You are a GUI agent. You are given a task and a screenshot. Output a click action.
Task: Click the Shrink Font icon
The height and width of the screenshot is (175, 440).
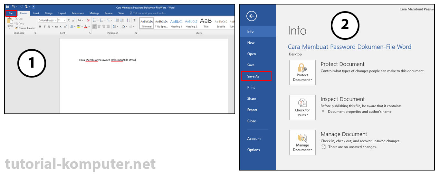click(x=73, y=20)
